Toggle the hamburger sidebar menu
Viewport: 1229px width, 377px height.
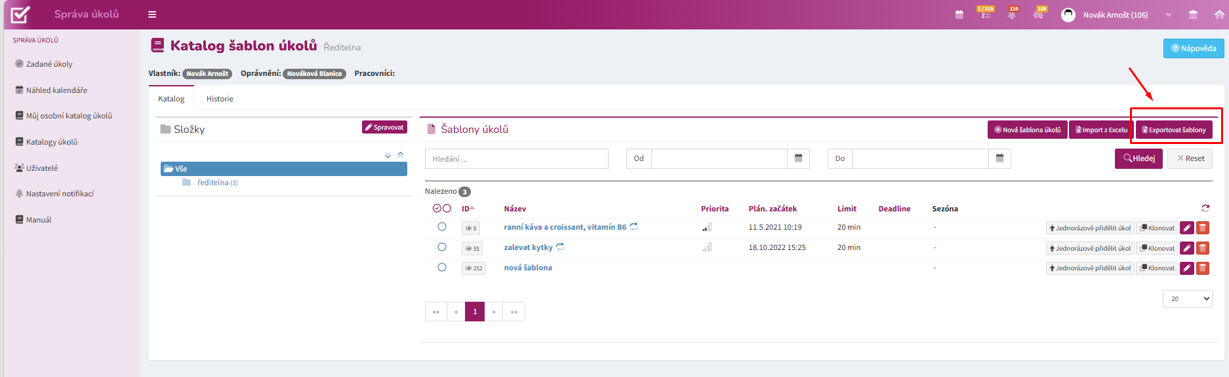click(x=152, y=14)
